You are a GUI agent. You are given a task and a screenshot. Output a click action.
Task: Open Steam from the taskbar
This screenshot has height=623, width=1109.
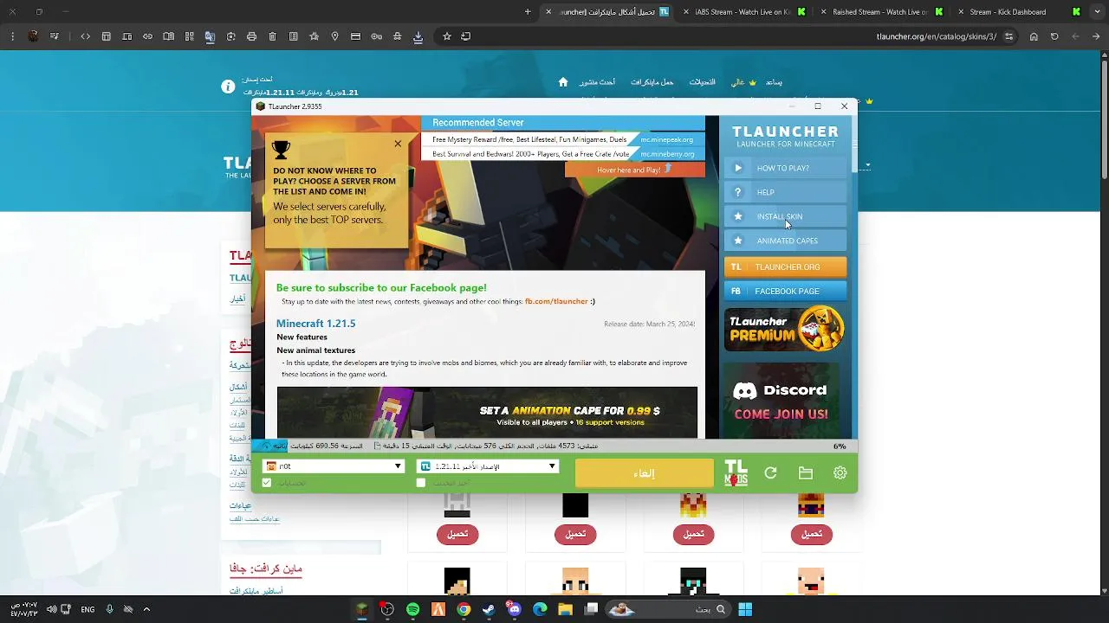coord(489,609)
